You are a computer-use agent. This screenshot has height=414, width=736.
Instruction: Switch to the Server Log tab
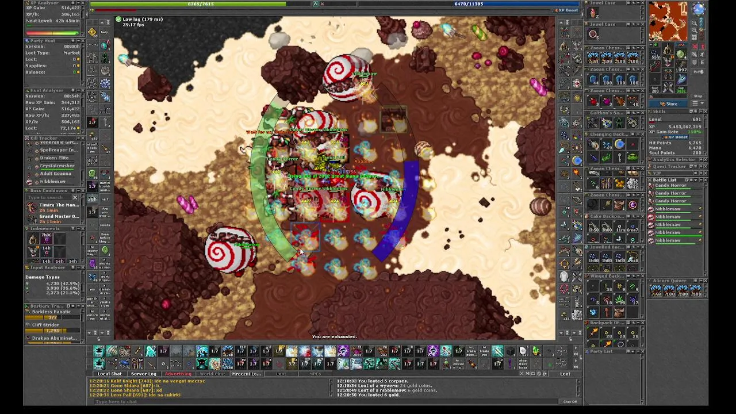pyautogui.click(x=143, y=374)
